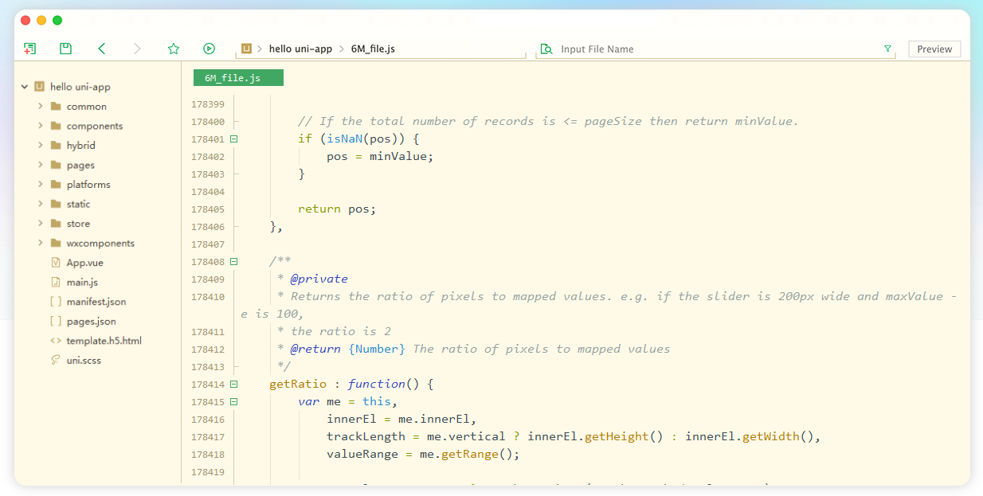Click the filter funnel icon
The width and height of the screenshot is (983, 496).
coord(887,49)
